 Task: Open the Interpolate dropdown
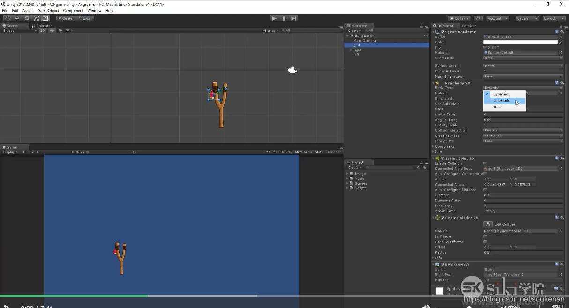point(523,141)
